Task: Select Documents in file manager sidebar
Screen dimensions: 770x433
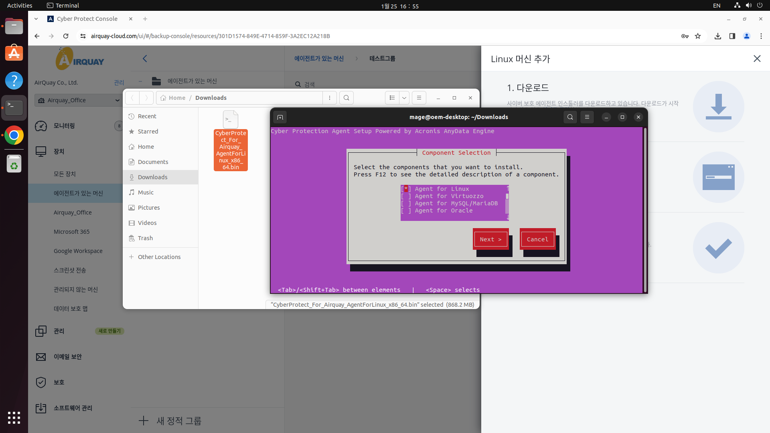Action: pos(153,162)
